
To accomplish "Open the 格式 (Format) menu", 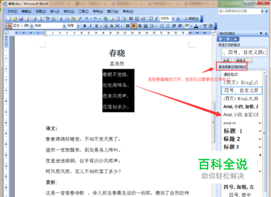I will (x=69, y=11).
